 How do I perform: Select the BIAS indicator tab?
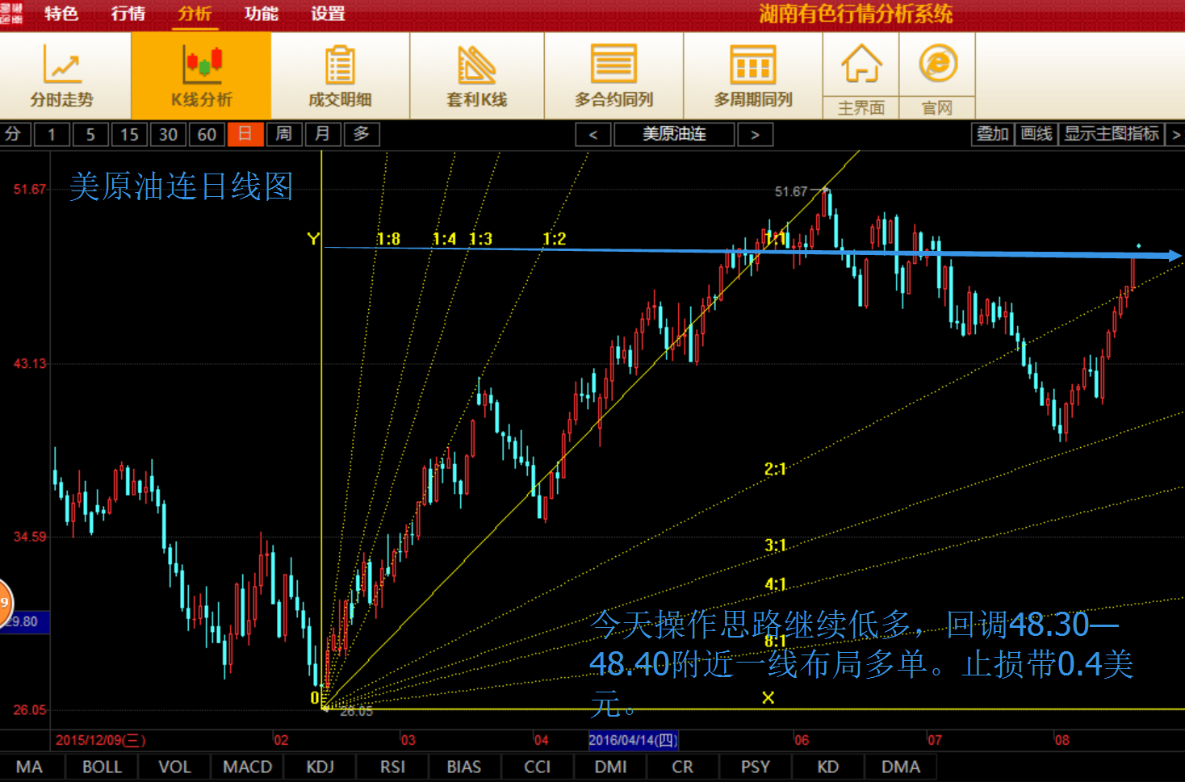[464, 767]
